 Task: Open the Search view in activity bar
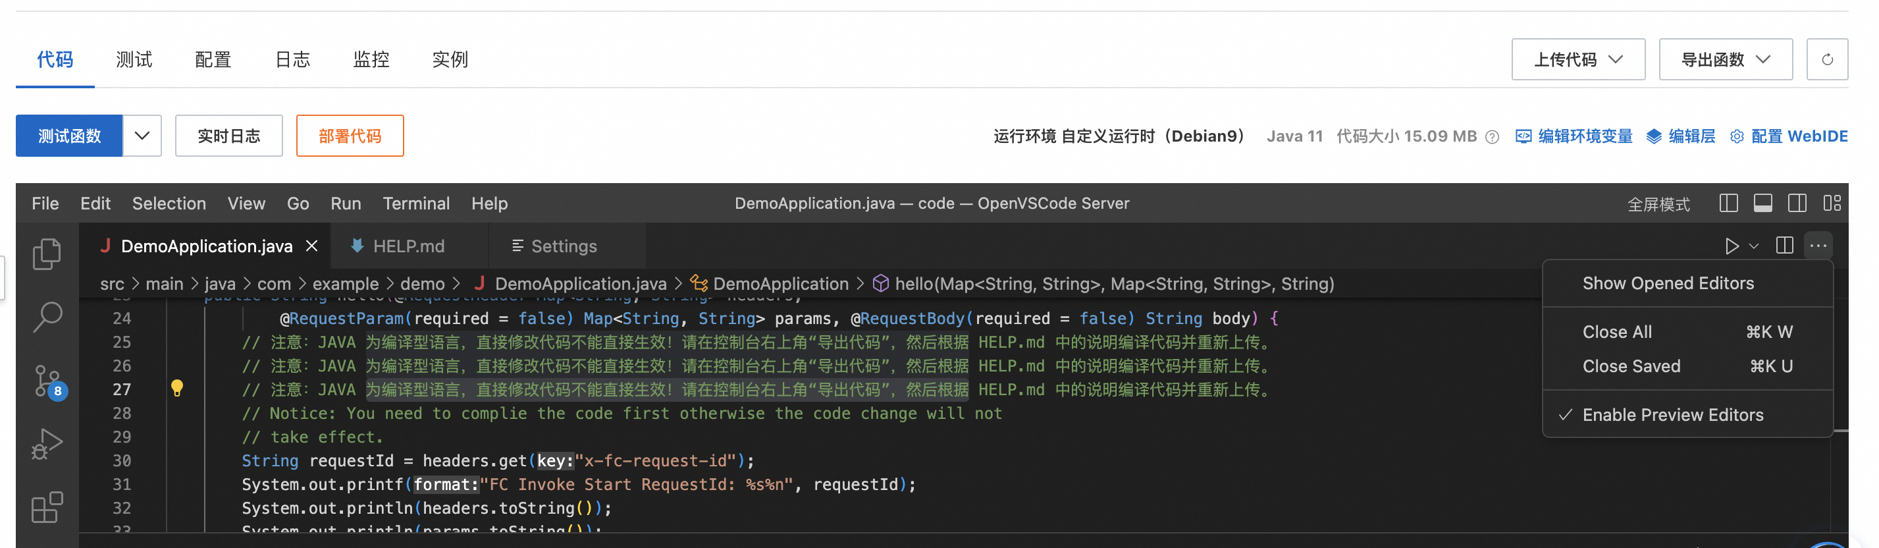(x=47, y=317)
